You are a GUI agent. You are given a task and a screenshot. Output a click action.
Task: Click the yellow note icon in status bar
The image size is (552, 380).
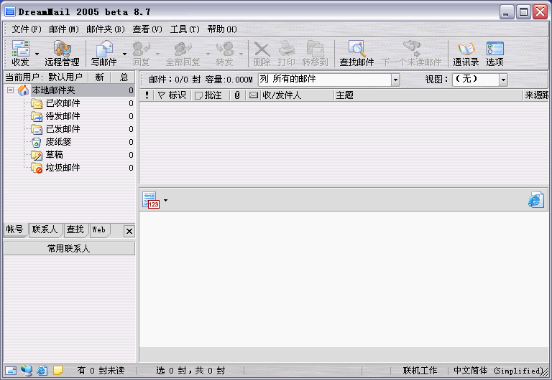tap(57, 370)
